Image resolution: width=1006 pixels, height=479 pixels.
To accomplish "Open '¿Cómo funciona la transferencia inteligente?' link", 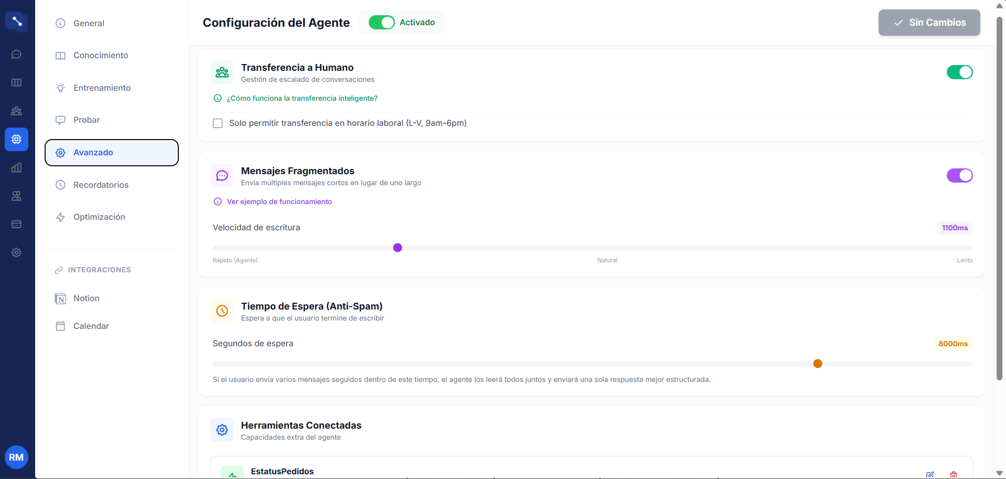I will click(302, 99).
